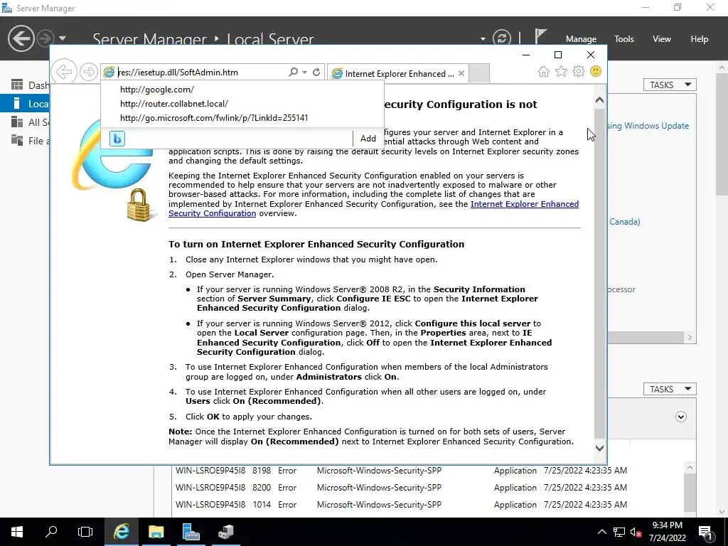
Task: Open File Explorer from taskbar
Action: click(156, 532)
